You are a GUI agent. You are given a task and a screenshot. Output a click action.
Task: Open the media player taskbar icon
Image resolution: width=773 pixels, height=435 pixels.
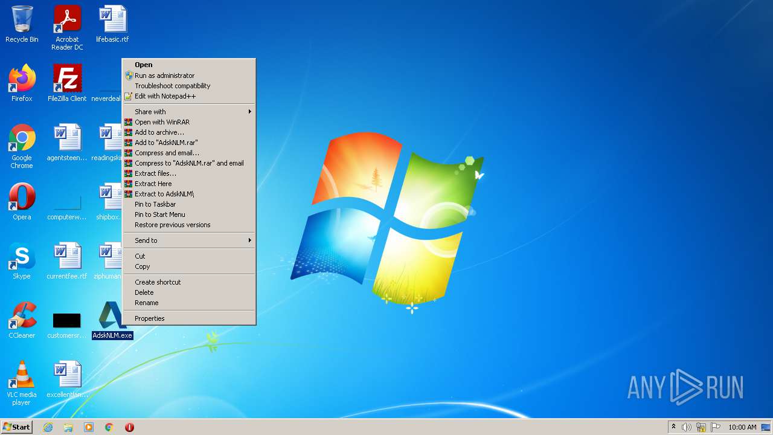pyautogui.click(x=89, y=427)
